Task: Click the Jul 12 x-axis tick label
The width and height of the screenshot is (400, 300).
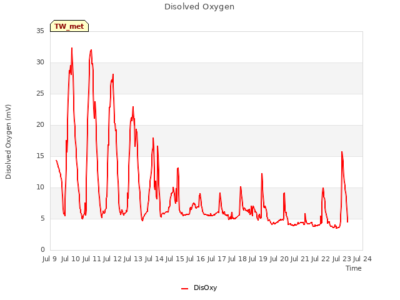Action: click(112, 259)
